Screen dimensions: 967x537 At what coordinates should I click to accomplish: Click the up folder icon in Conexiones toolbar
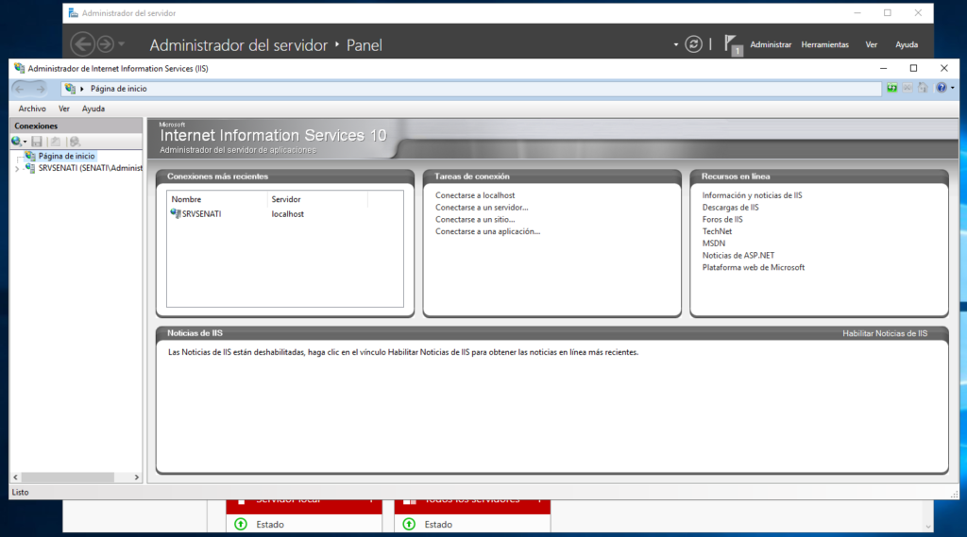coord(56,142)
